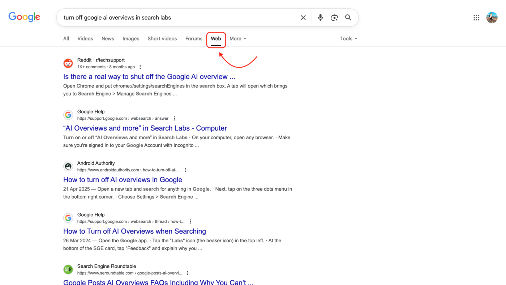Select the Forums search tab
Image resolution: width=506 pixels, height=285 pixels.
[x=194, y=39]
